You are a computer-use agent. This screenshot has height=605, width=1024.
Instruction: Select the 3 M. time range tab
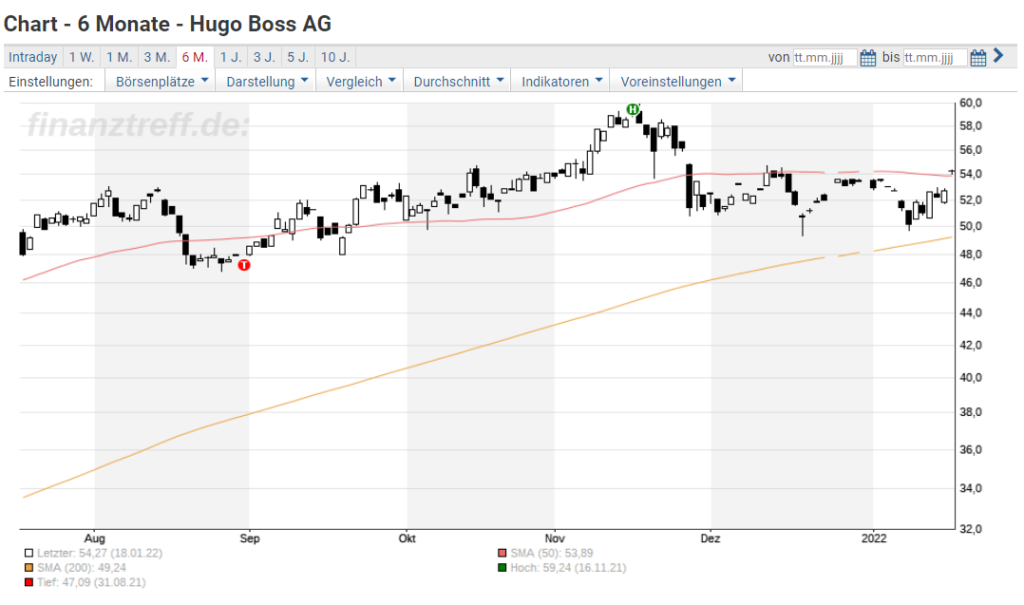click(x=158, y=57)
